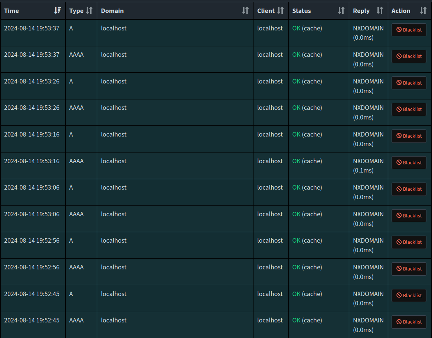Image resolution: width=432 pixels, height=338 pixels.
Task: Click the Time column header label
Action: (12, 11)
